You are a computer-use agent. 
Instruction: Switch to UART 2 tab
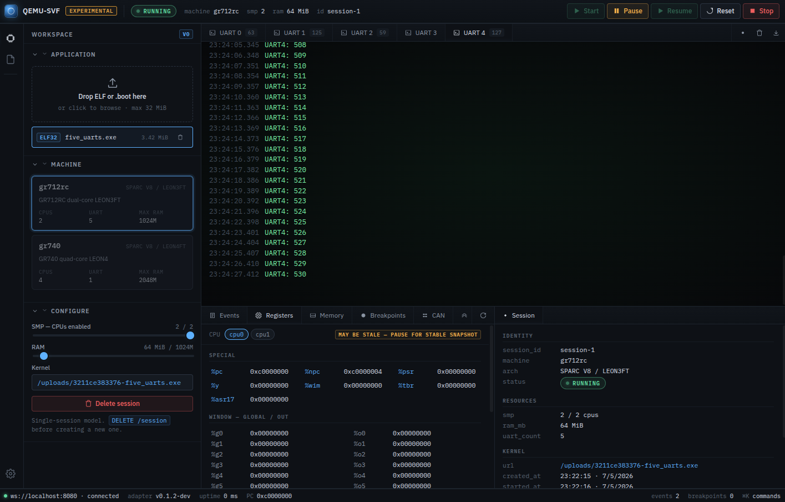[364, 33]
